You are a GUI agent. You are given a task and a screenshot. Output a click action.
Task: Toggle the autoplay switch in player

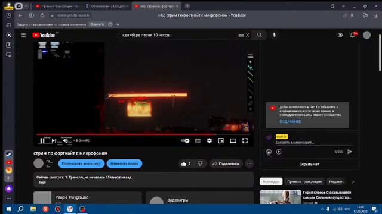tap(185, 140)
